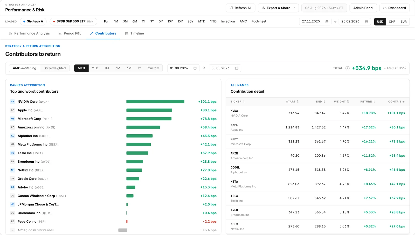Sort table by END column
This screenshot has height=235, width=415.
point(321,102)
